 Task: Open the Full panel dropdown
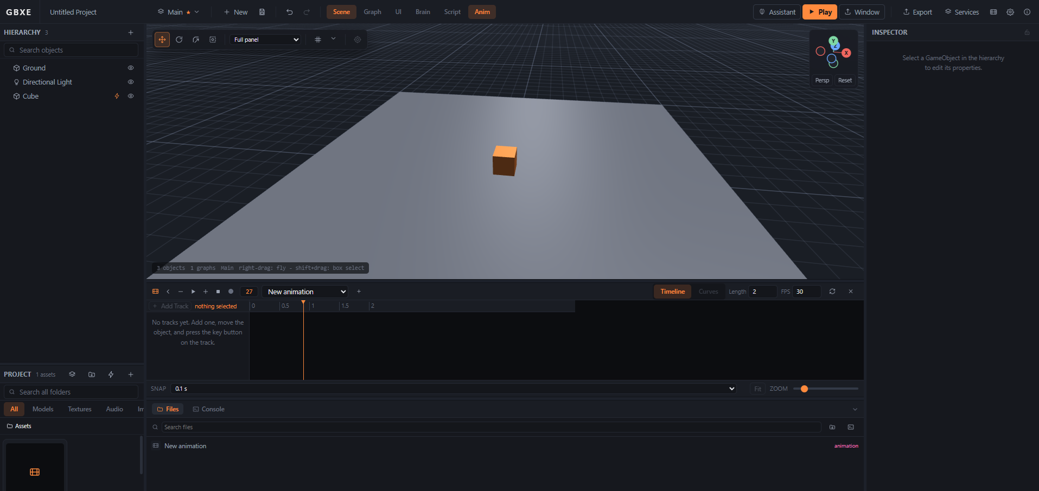pos(266,40)
